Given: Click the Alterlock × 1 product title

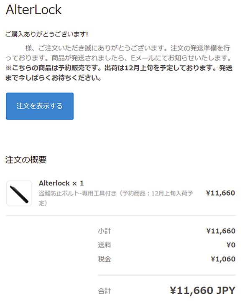Looking at the screenshot, I should tap(61, 183).
